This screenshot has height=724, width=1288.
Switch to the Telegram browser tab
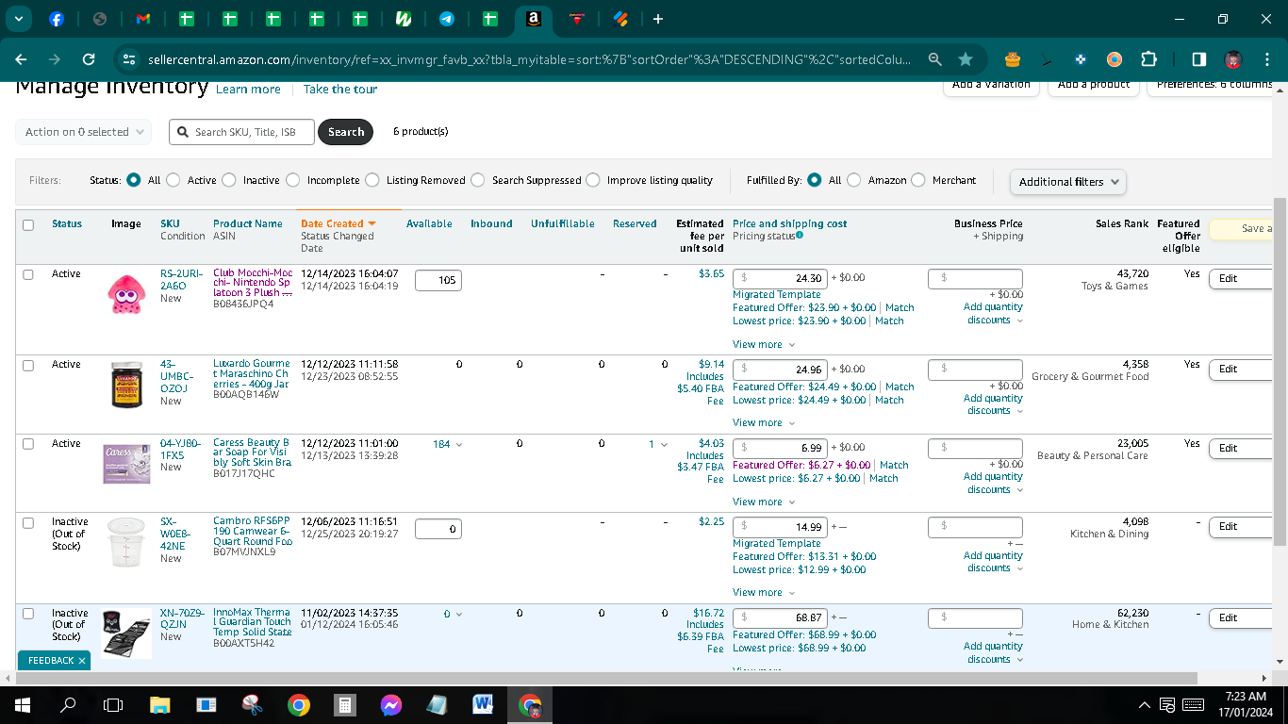point(447,19)
